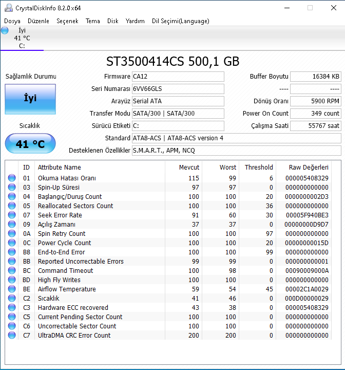Click the Desteklenen Özellikler field

237,150
